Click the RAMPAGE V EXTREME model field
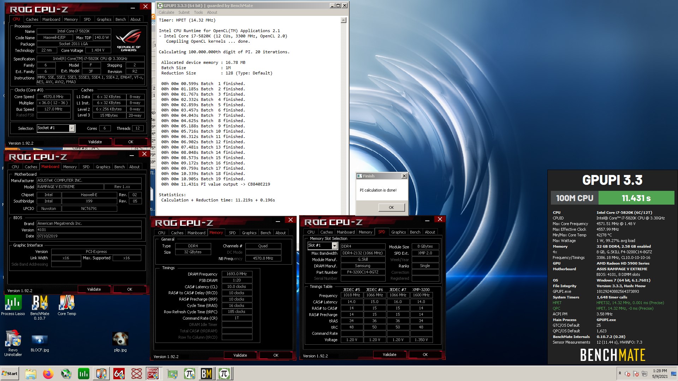The image size is (678, 381). coord(70,187)
